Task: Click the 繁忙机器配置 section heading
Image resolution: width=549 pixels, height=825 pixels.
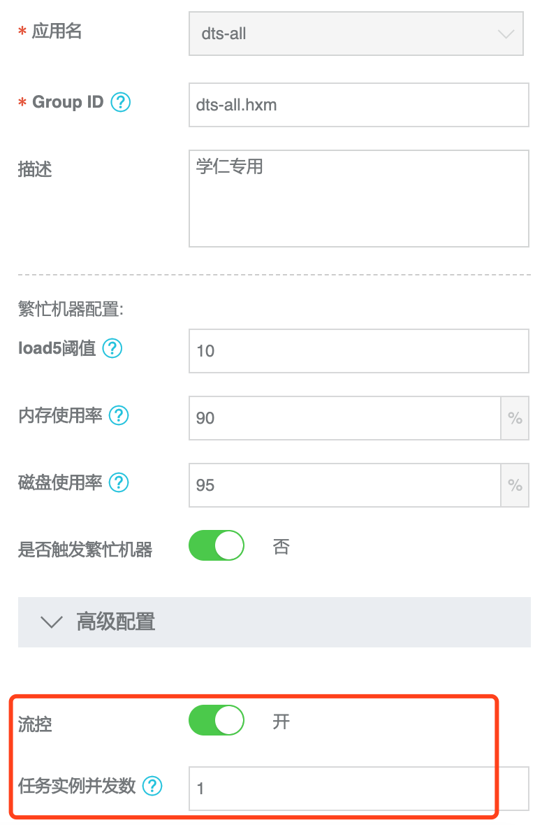Action: (x=71, y=310)
